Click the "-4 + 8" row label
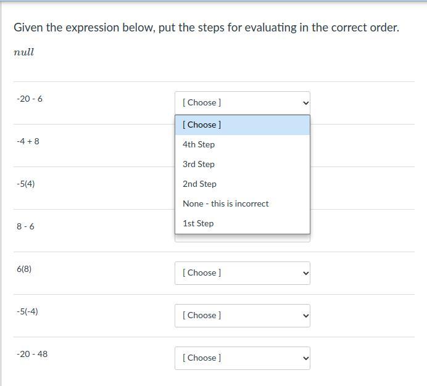Image resolution: width=427 pixels, height=386 pixels. tap(28, 141)
